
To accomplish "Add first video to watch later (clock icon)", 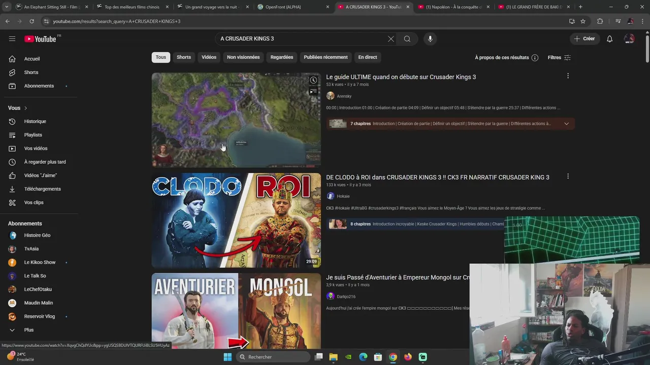I will 313,80.
